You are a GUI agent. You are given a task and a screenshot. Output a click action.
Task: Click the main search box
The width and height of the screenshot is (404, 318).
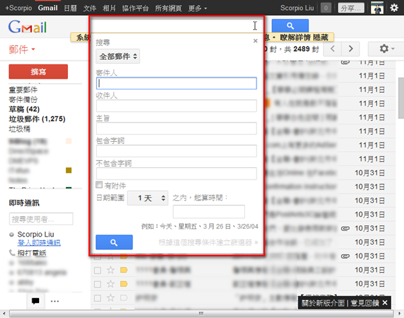click(x=176, y=26)
